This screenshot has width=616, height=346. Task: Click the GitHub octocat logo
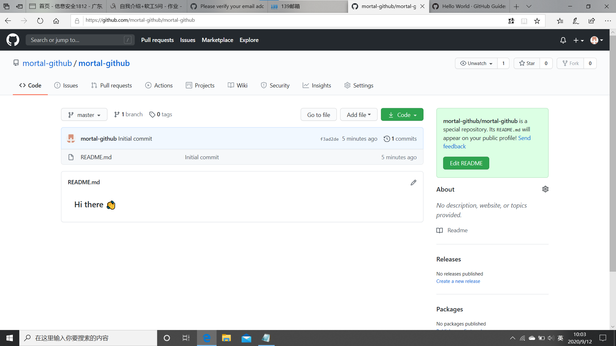pos(13,40)
